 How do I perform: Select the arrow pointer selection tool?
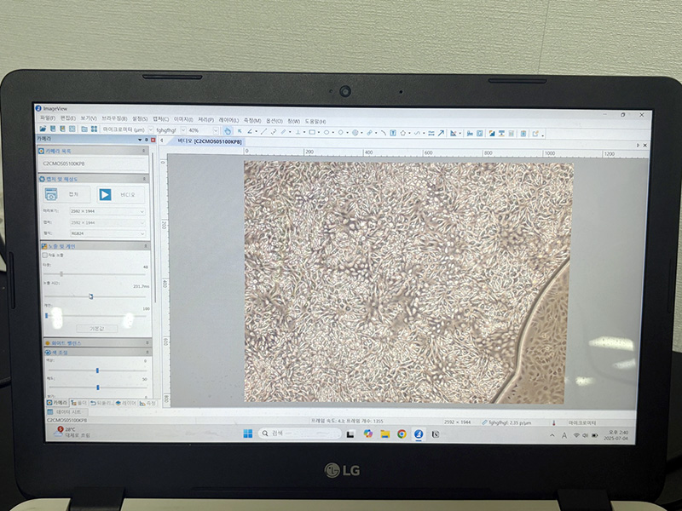239,131
